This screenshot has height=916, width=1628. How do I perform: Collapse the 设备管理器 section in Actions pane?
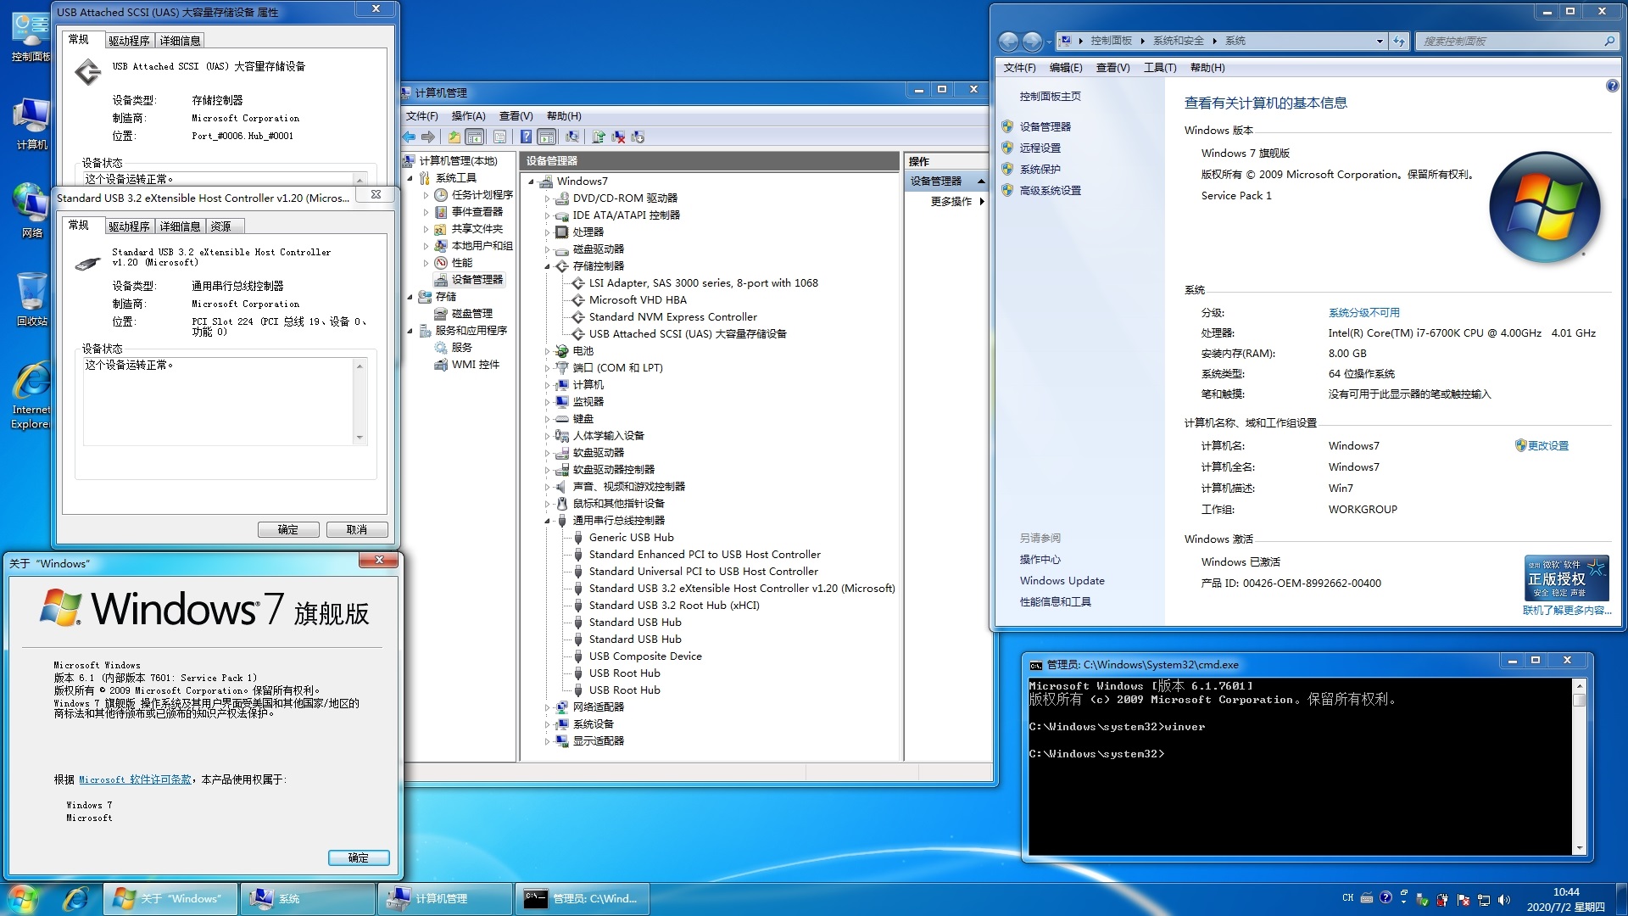[980, 182]
